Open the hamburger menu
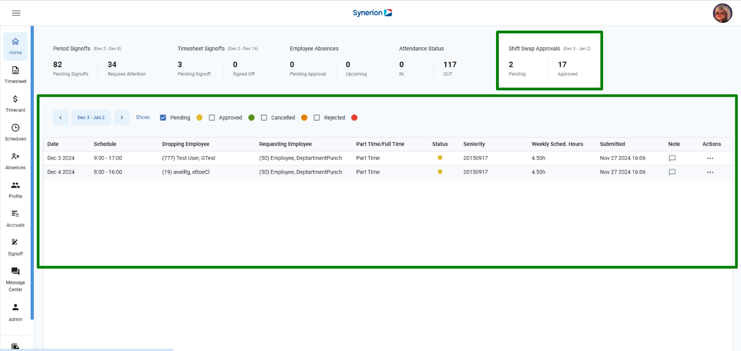 (16, 13)
